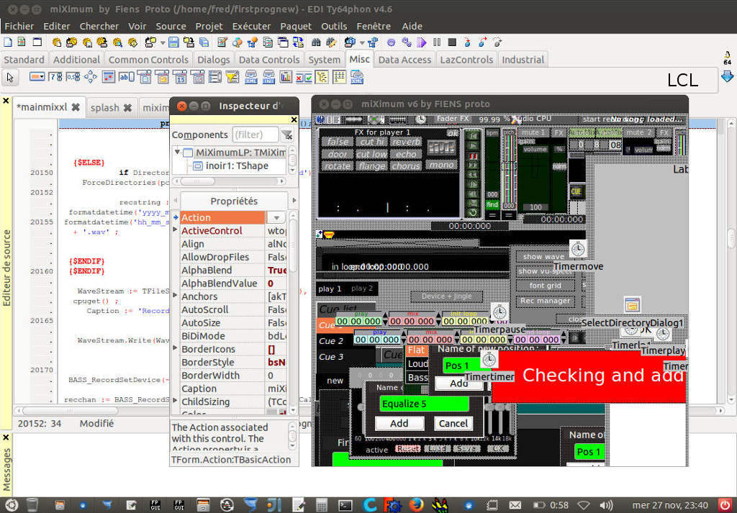The height and width of the screenshot is (513, 737).
Task: Select the Timerpause clock component on form
Action: point(499,312)
